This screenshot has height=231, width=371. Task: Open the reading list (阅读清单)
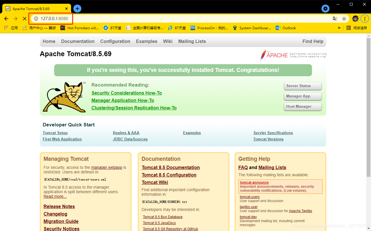coord(357,28)
